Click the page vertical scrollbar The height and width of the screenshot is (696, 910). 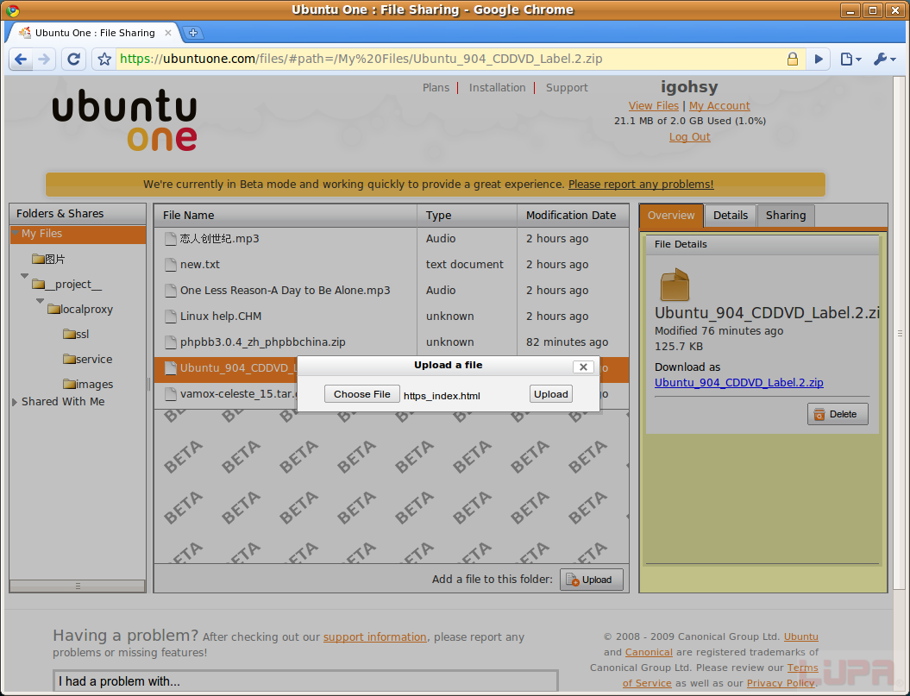pos(900,334)
